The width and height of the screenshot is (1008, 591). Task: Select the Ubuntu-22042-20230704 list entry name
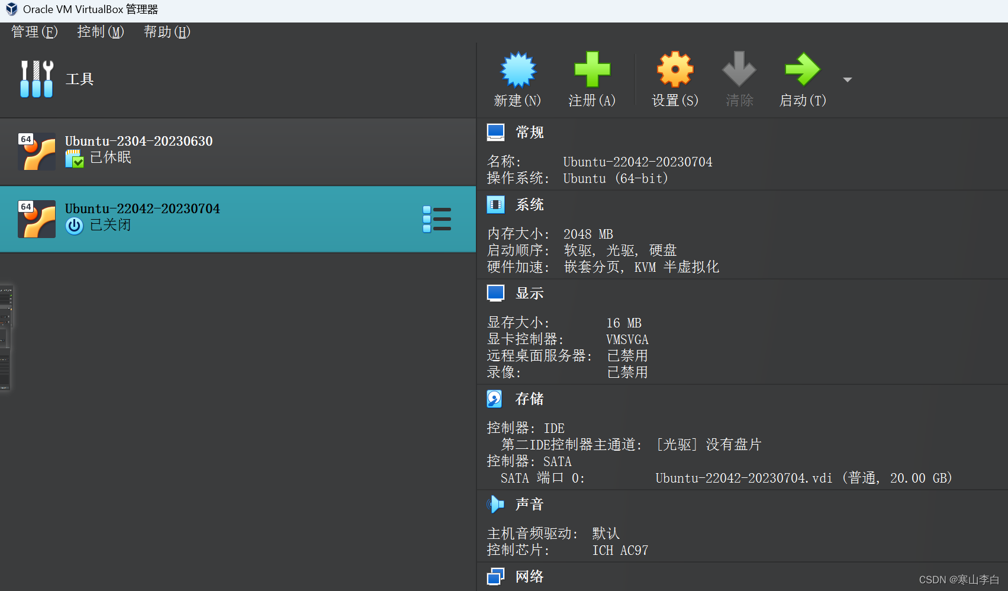[142, 208]
